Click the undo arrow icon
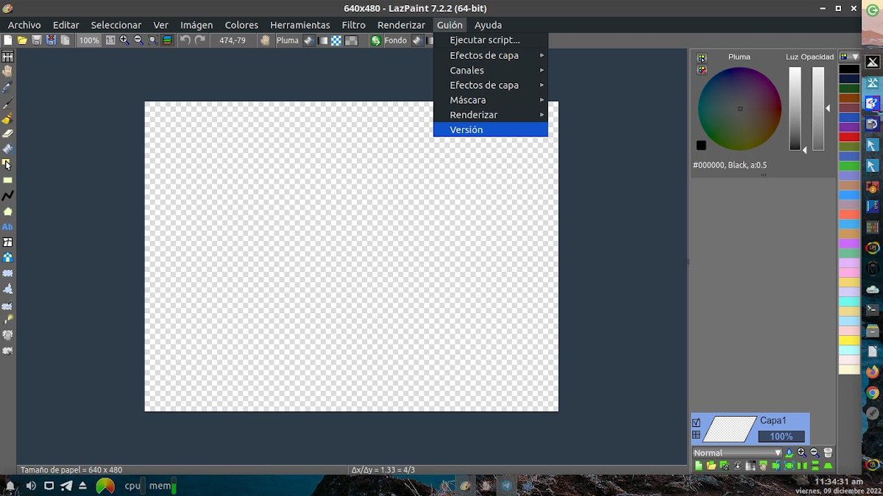This screenshot has width=883, height=496. 185,40
